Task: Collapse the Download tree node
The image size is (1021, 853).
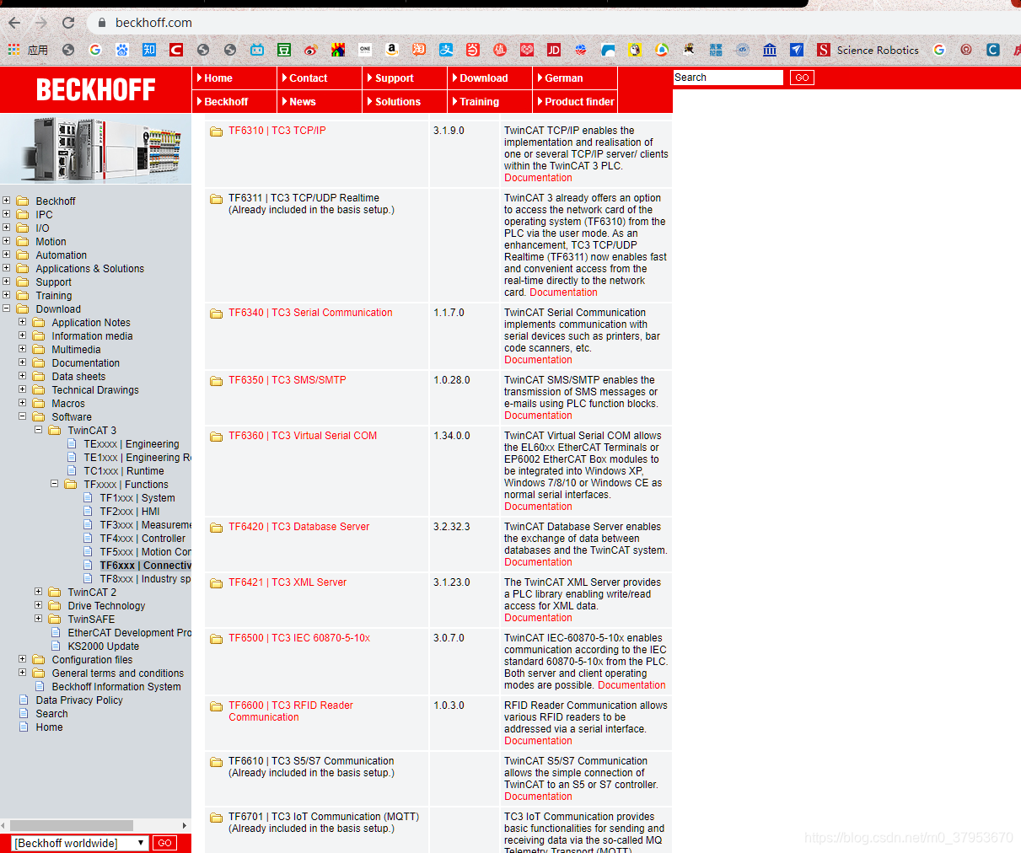Action: coord(7,308)
